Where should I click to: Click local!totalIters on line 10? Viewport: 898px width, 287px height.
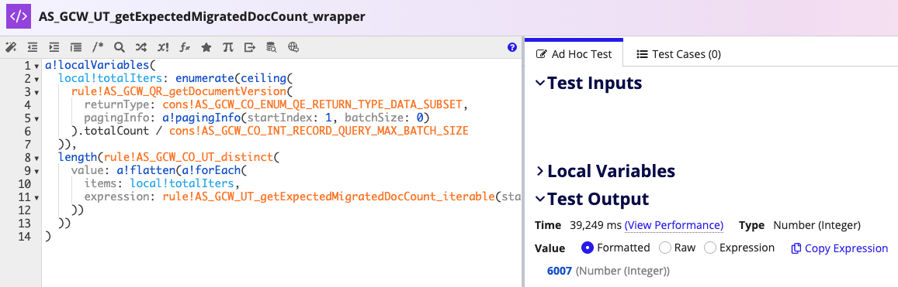(x=182, y=183)
